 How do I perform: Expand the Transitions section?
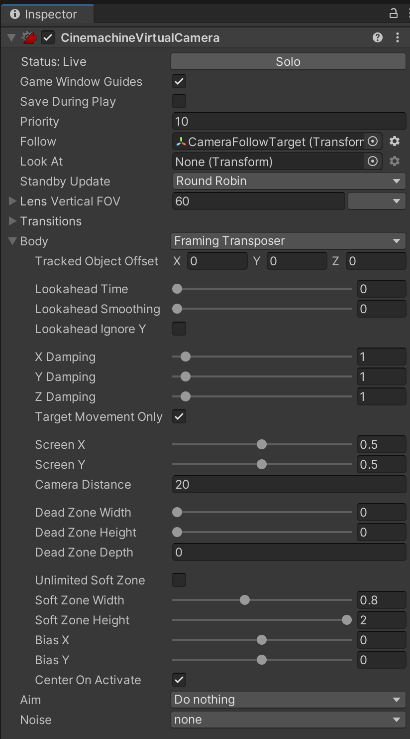13,221
